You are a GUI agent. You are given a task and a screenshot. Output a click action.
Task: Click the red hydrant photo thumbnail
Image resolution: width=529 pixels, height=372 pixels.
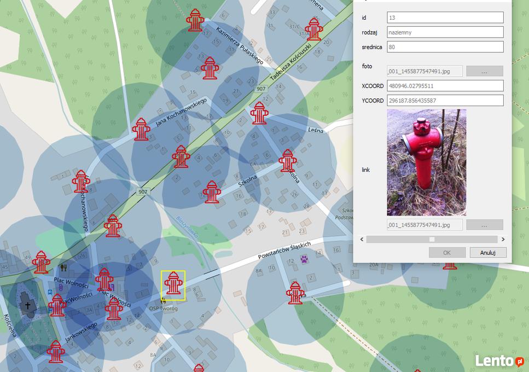(x=427, y=162)
